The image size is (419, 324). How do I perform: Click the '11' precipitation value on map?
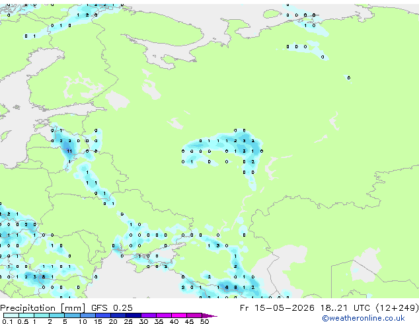point(69,151)
